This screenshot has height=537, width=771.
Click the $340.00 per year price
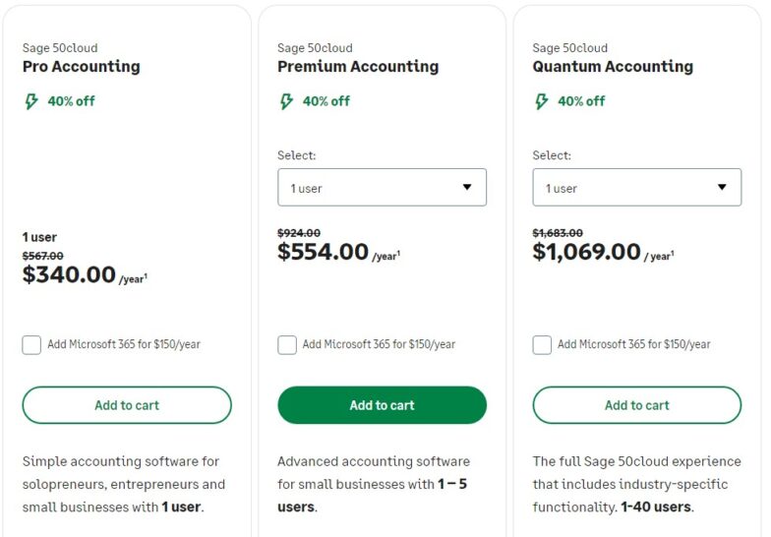(x=70, y=275)
